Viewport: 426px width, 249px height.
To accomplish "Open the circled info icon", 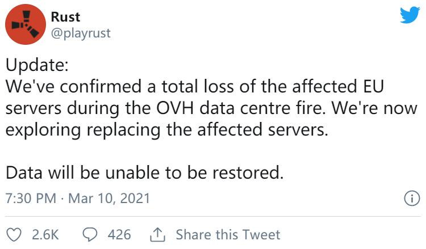I will [412, 199].
